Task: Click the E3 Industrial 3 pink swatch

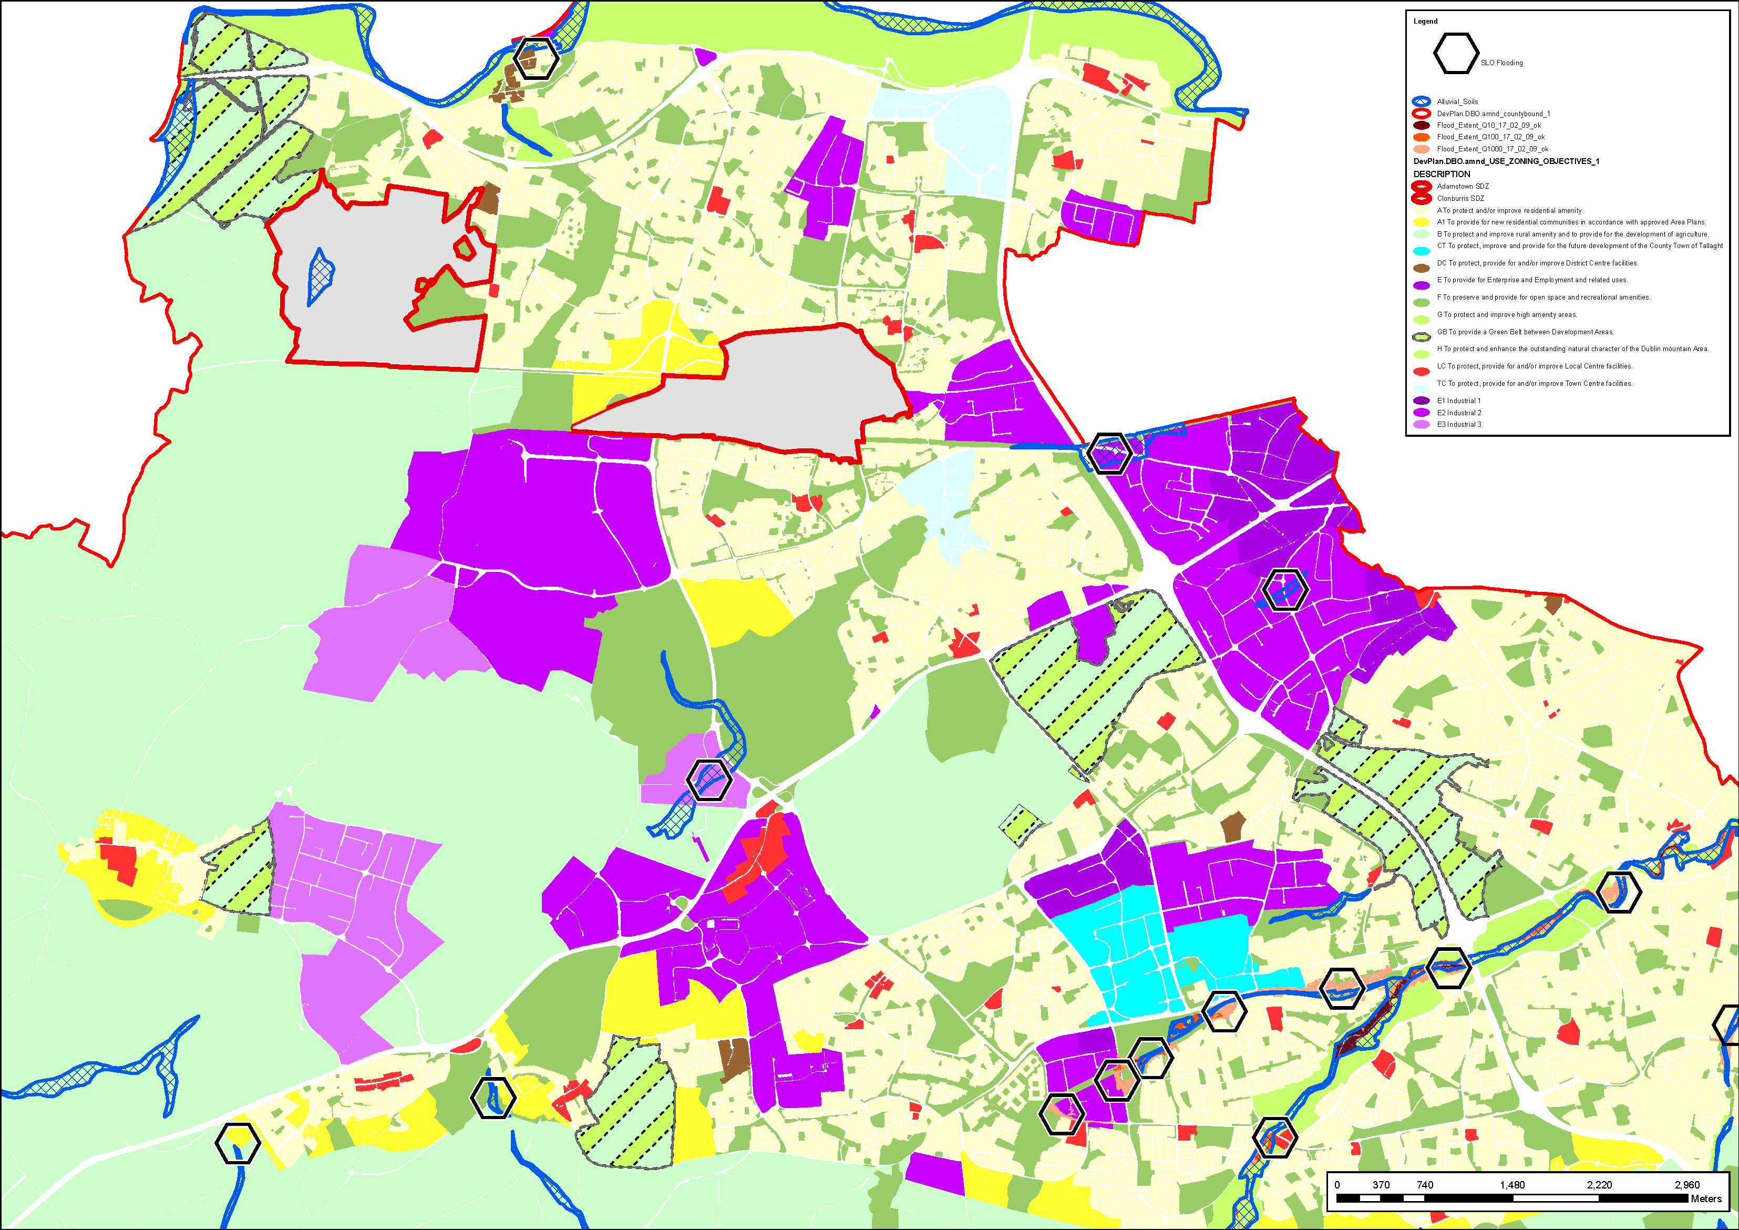Action: 1421,425
